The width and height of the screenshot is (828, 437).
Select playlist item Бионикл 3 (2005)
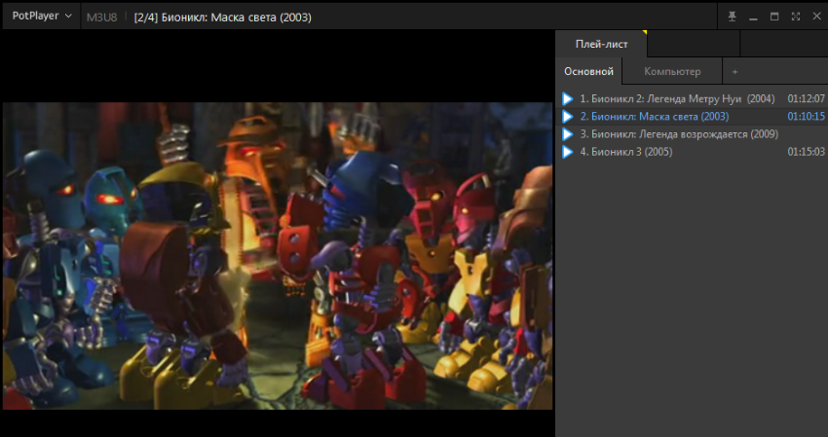(x=694, y=152)
